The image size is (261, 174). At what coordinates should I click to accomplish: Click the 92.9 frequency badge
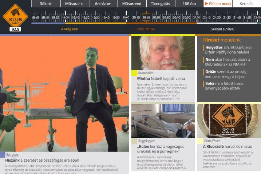15,29
